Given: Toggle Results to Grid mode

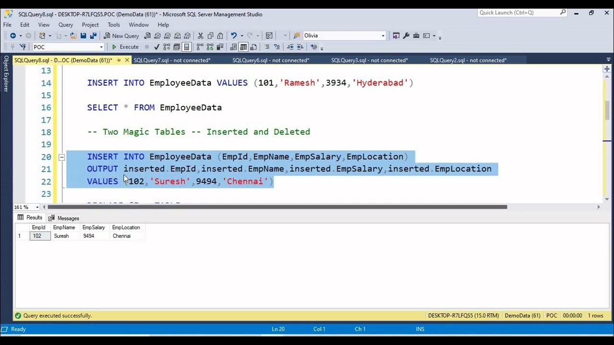Looking at the screenshot, I should [244, 47].
